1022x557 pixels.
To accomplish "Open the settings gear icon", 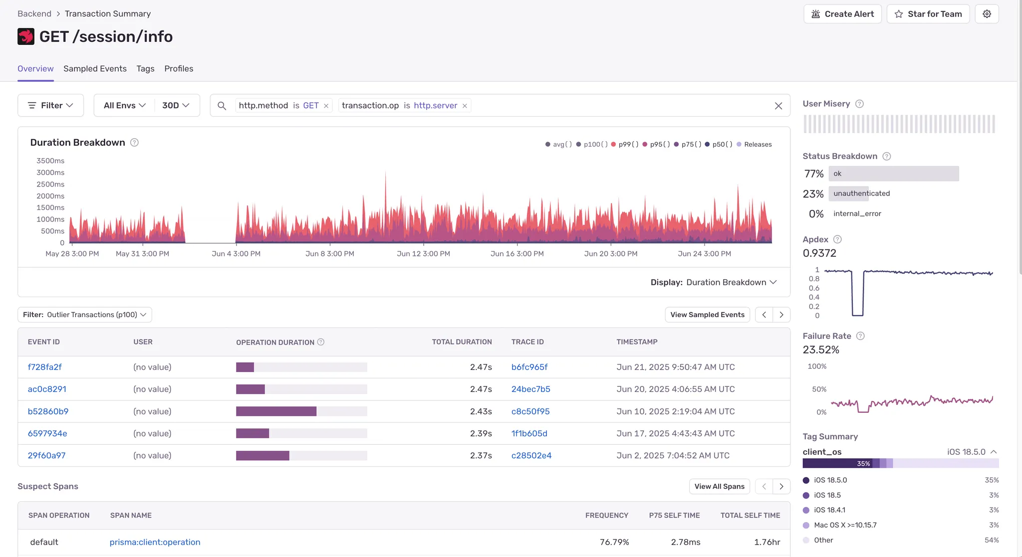I will (x=987, y=14).
